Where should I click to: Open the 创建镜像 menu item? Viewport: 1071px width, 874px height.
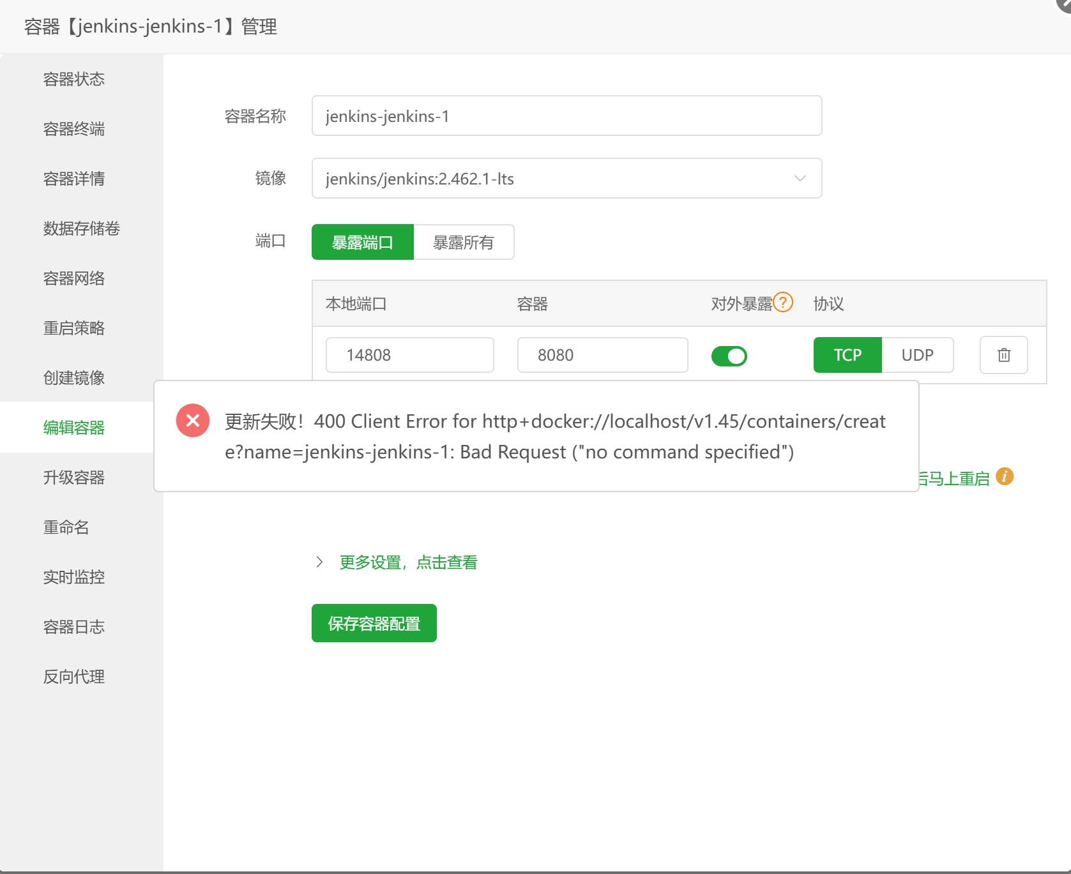click(x=74, y=378)
